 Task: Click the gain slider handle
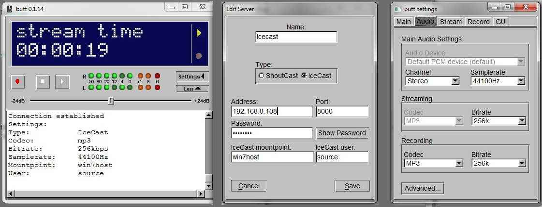point(111,101)
